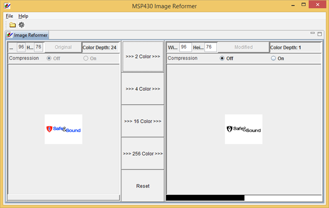The image size is (329, 208).
Task: Click the original width field showing 96
Action: (x=21, y=47)
